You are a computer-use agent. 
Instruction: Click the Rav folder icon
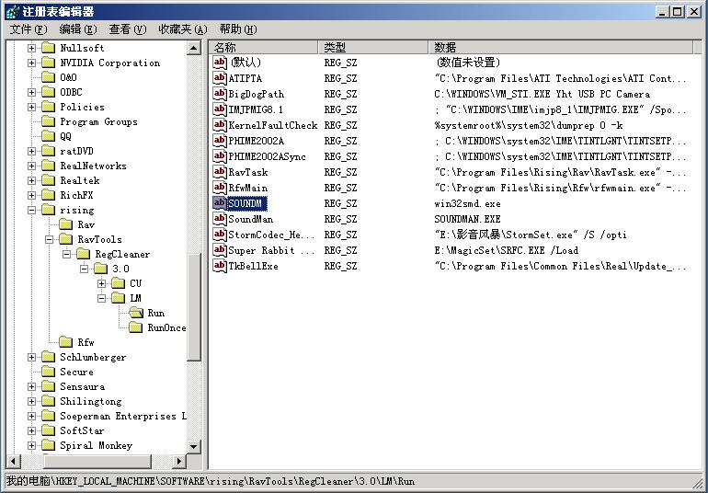click(x=66, y=224)
